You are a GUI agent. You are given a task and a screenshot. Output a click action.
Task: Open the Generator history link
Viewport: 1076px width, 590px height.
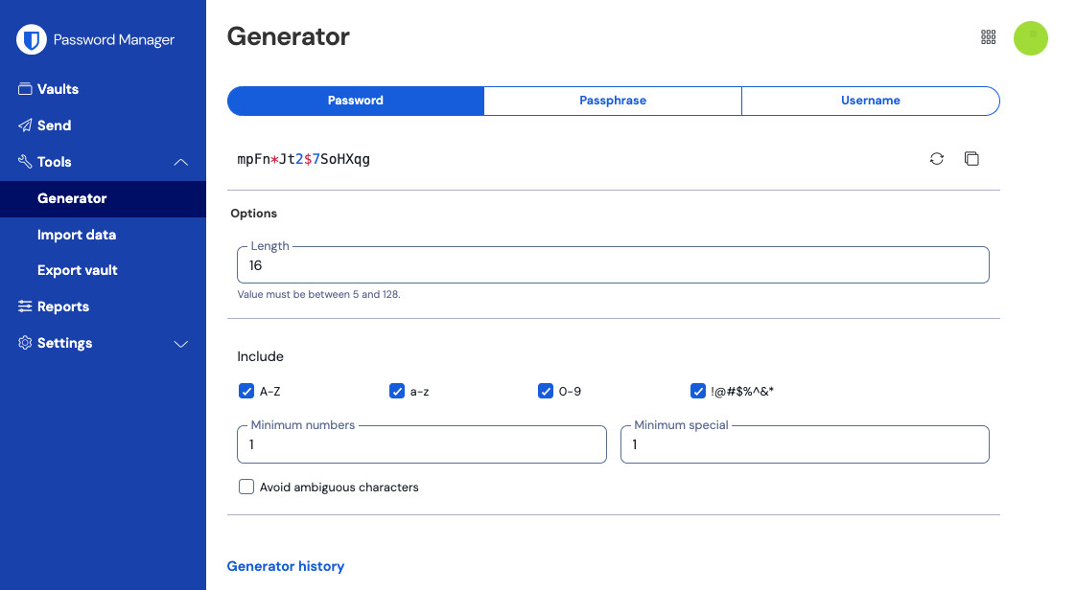285,566
